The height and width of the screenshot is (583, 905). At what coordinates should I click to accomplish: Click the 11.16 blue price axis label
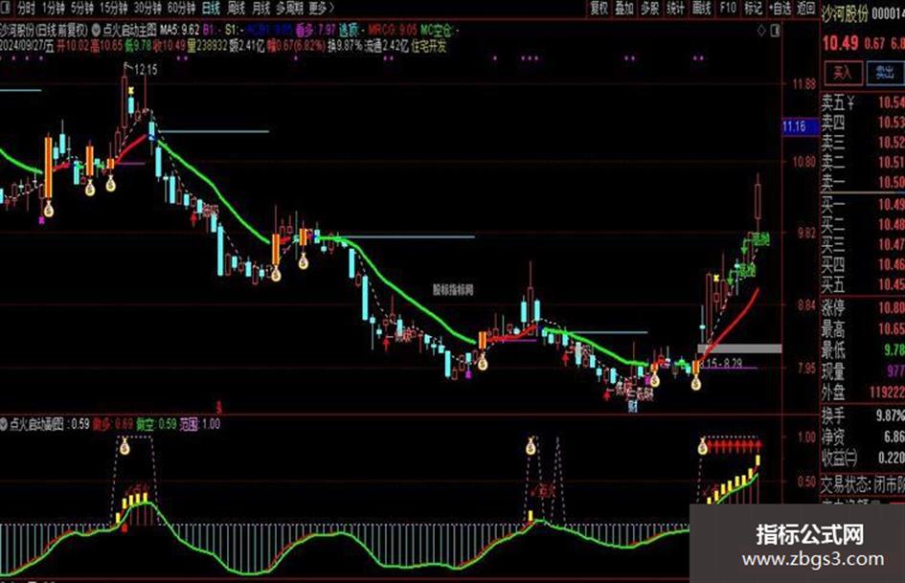tap(800, 126)
